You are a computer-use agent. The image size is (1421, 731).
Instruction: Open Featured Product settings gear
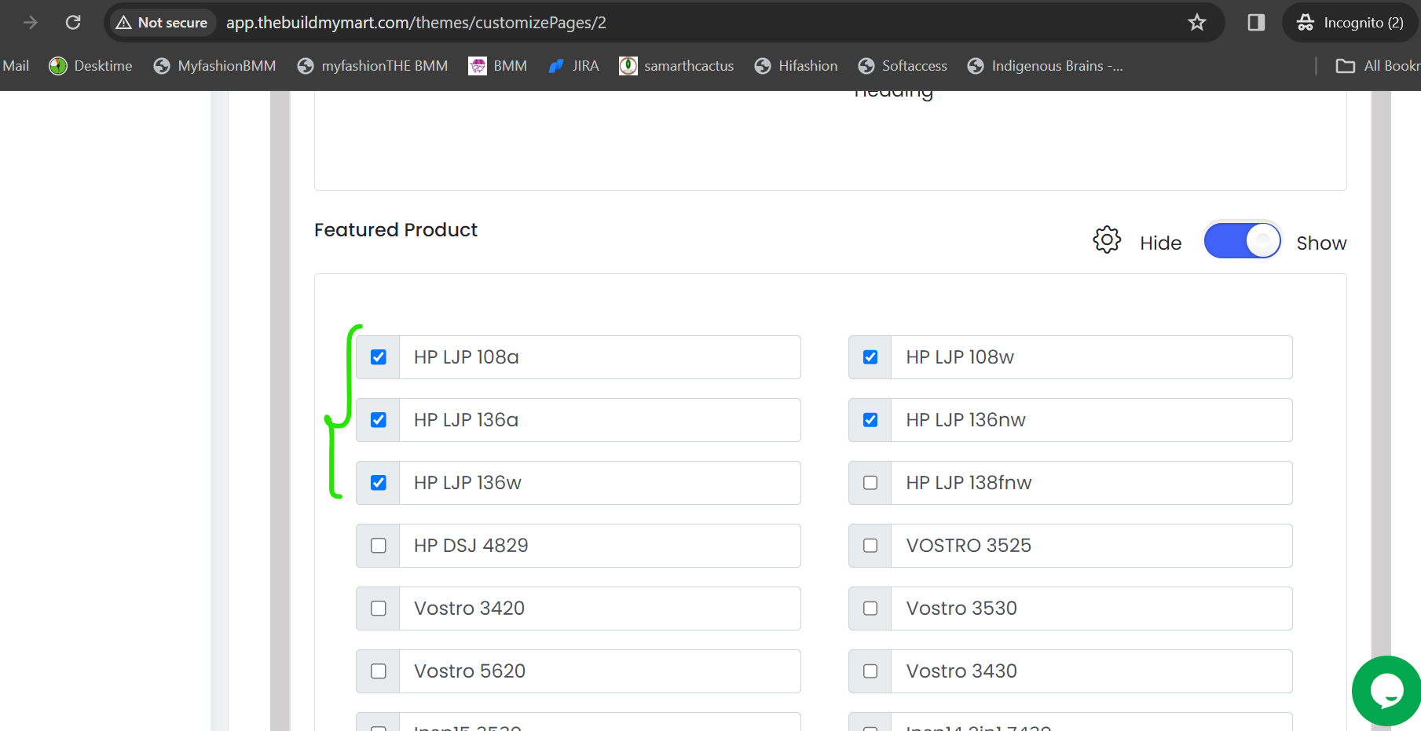1107,239
